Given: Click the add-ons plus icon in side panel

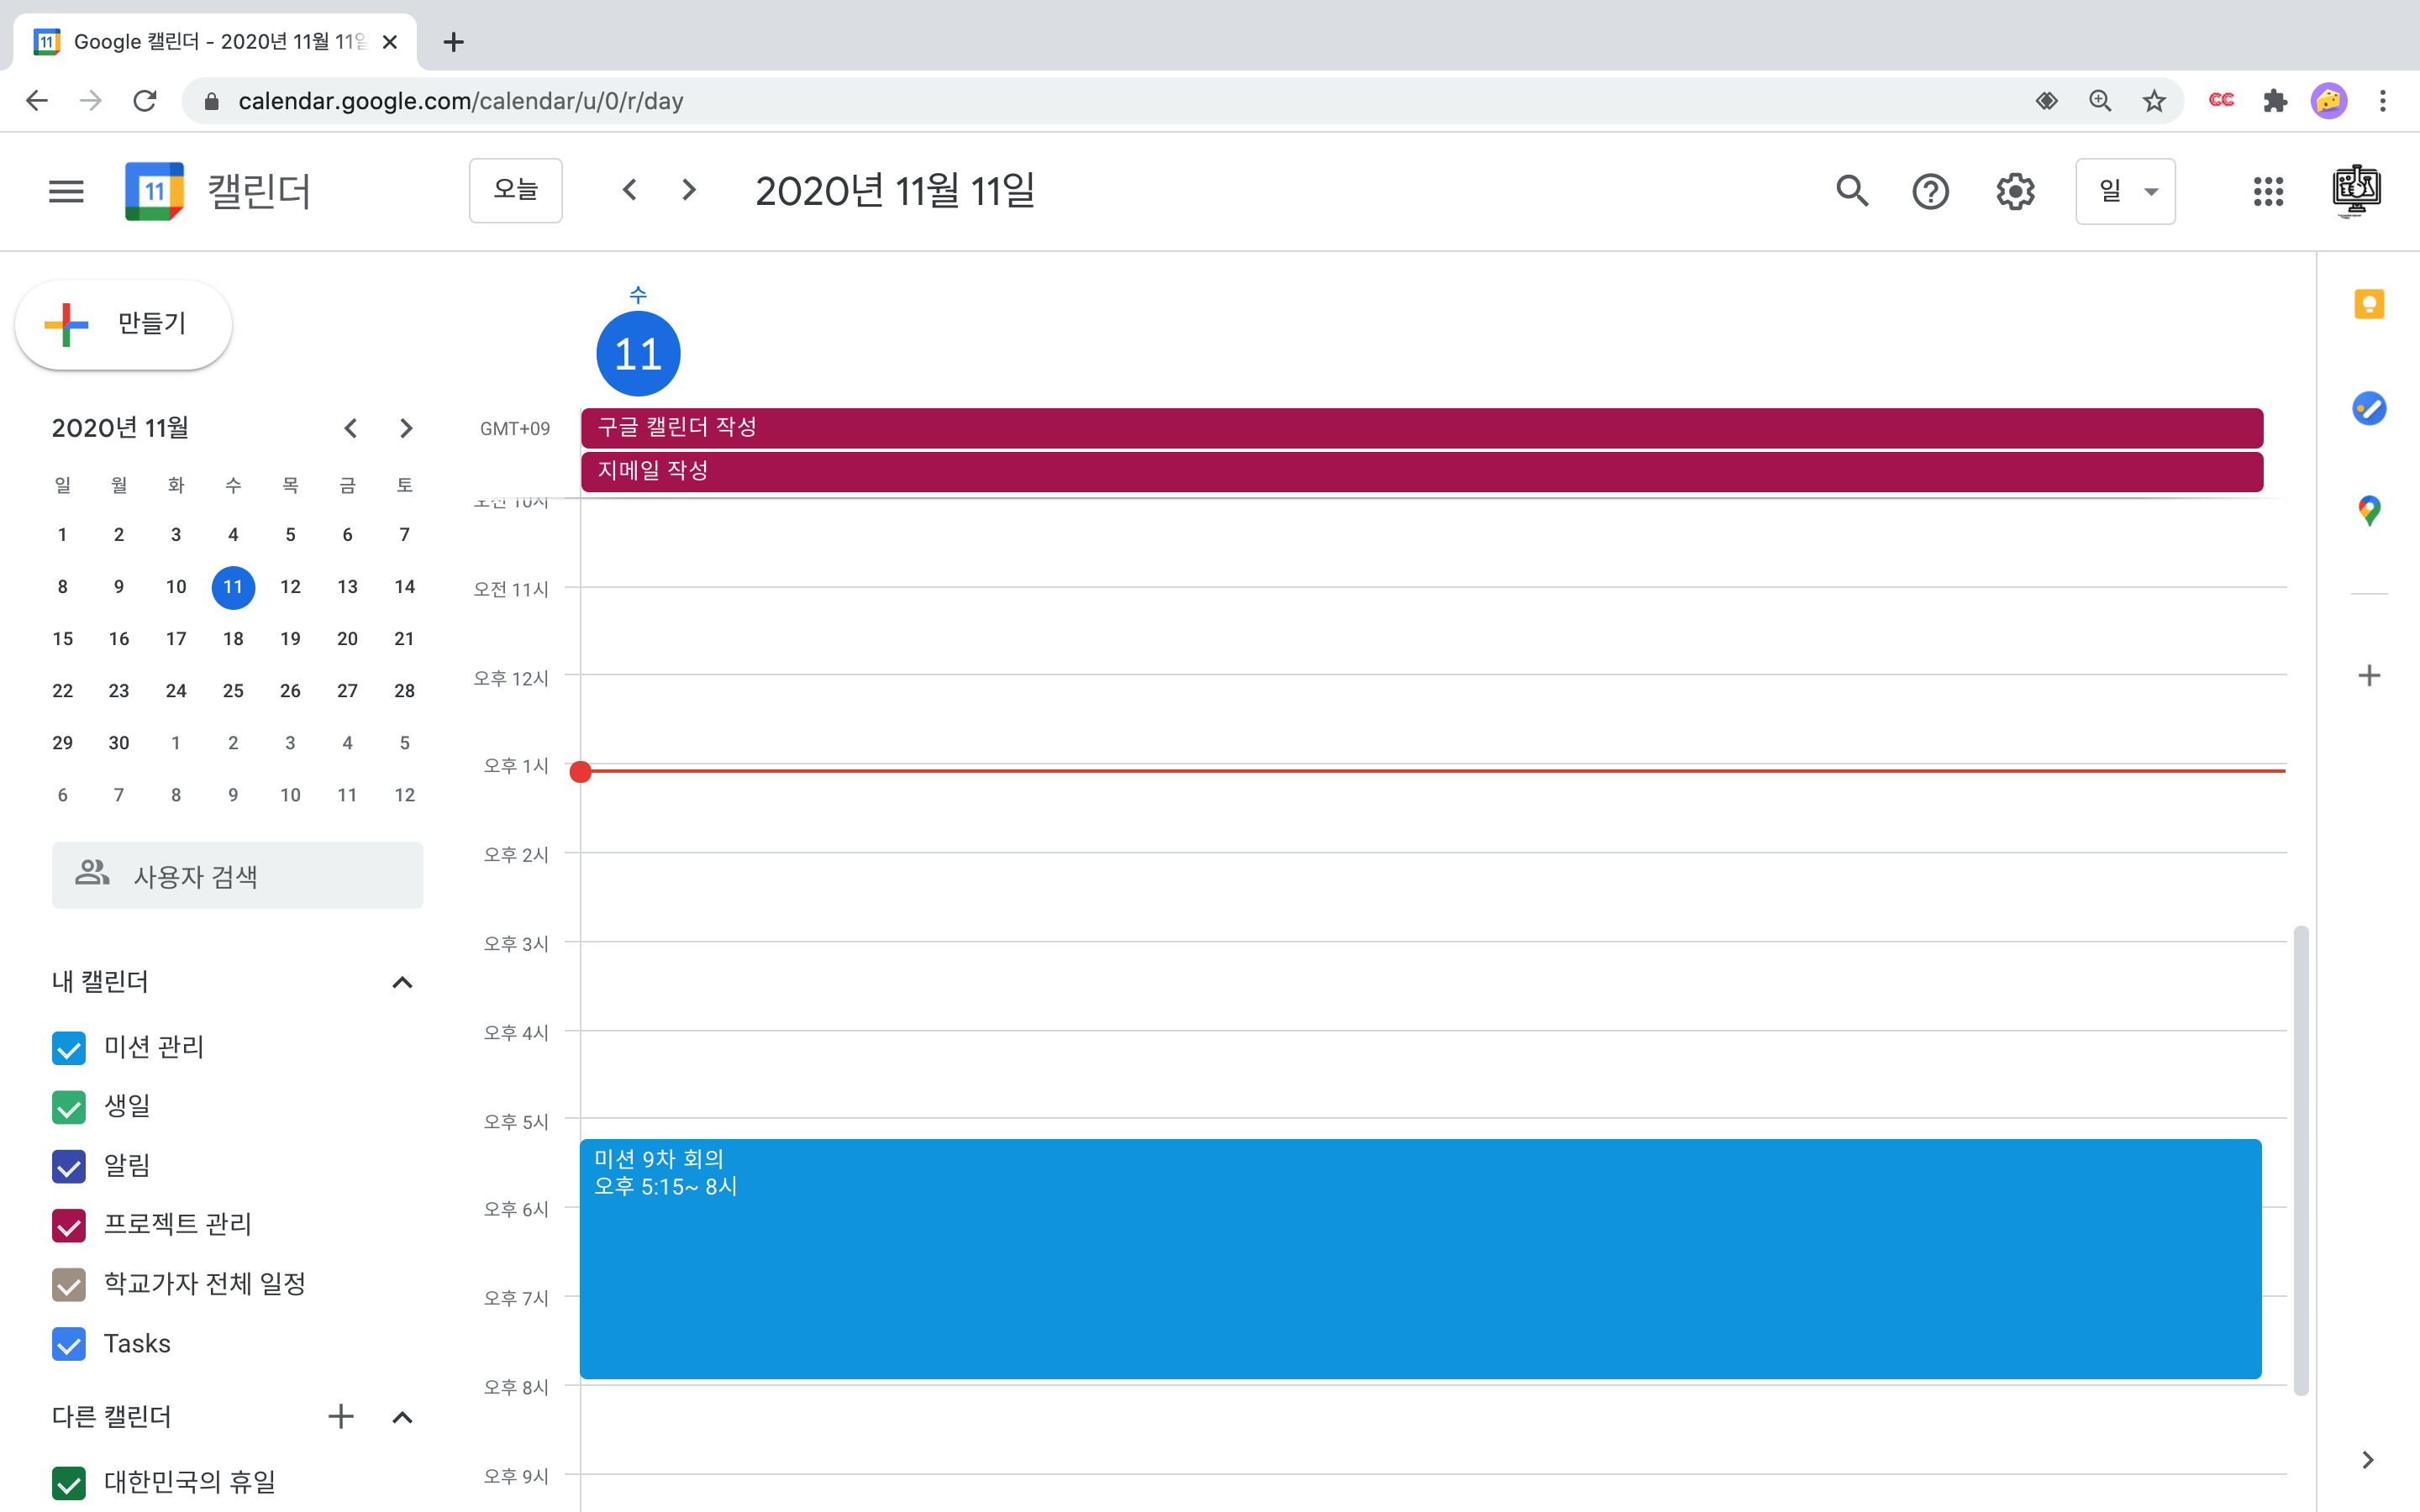Looking at the screenshot, I should (x=2369, y=676).
